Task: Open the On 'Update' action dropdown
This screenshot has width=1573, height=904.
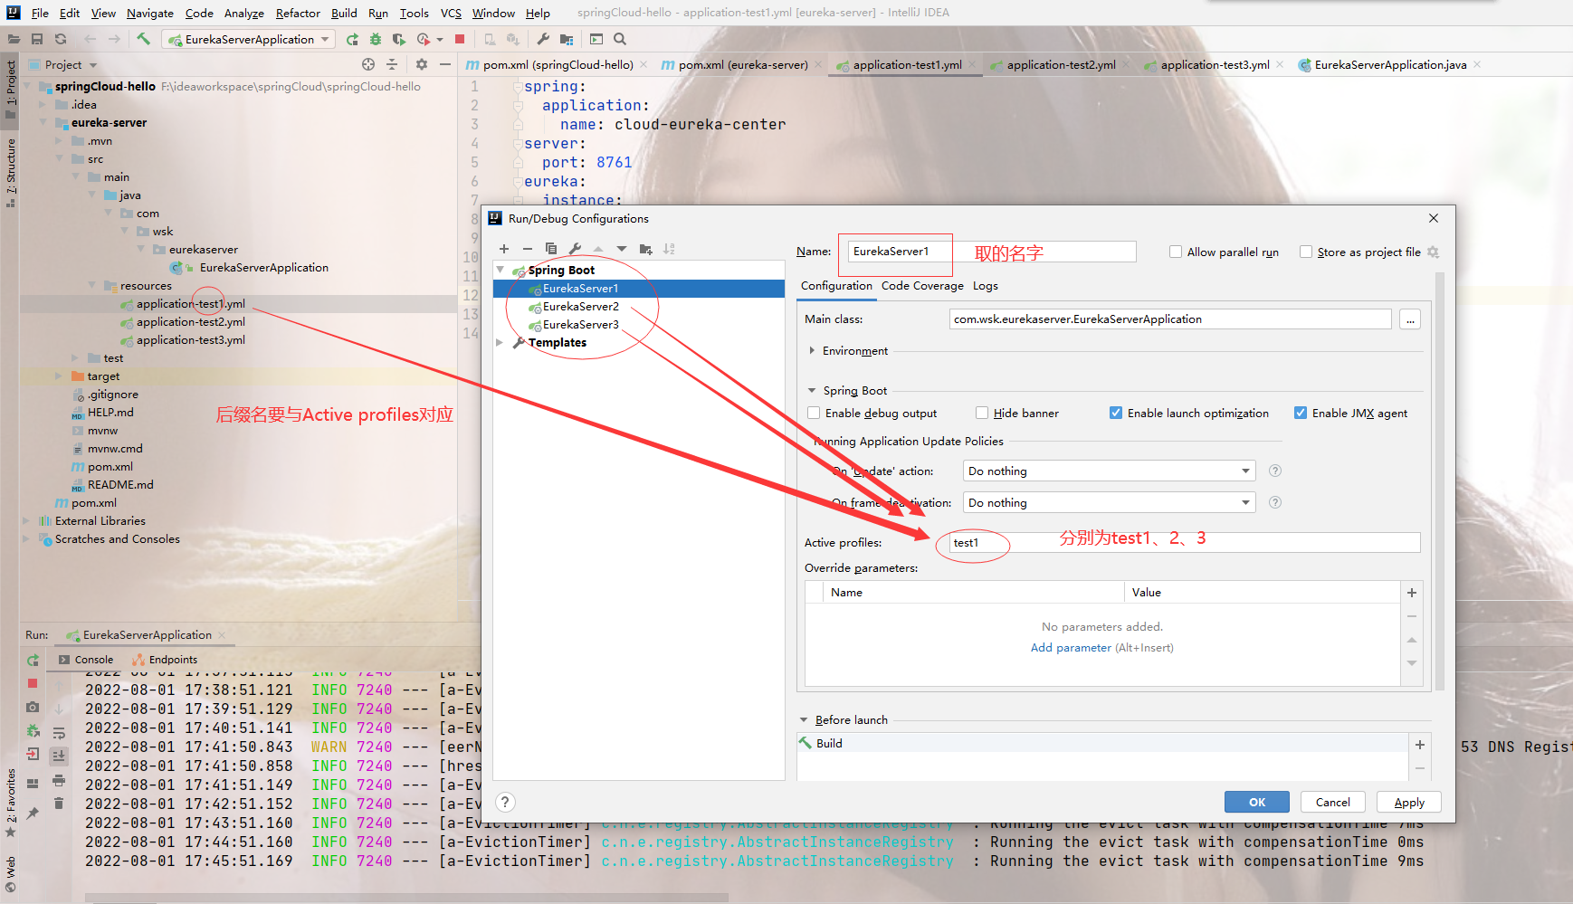Action: point(1109,471)
